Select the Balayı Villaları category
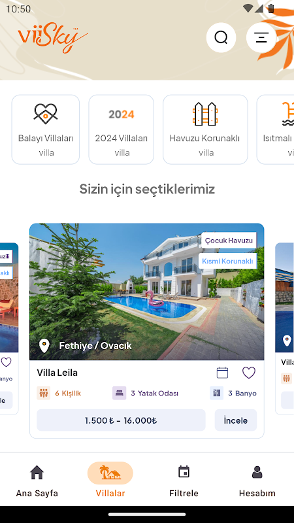Screen dimensions: 294x523 point(46,129)
